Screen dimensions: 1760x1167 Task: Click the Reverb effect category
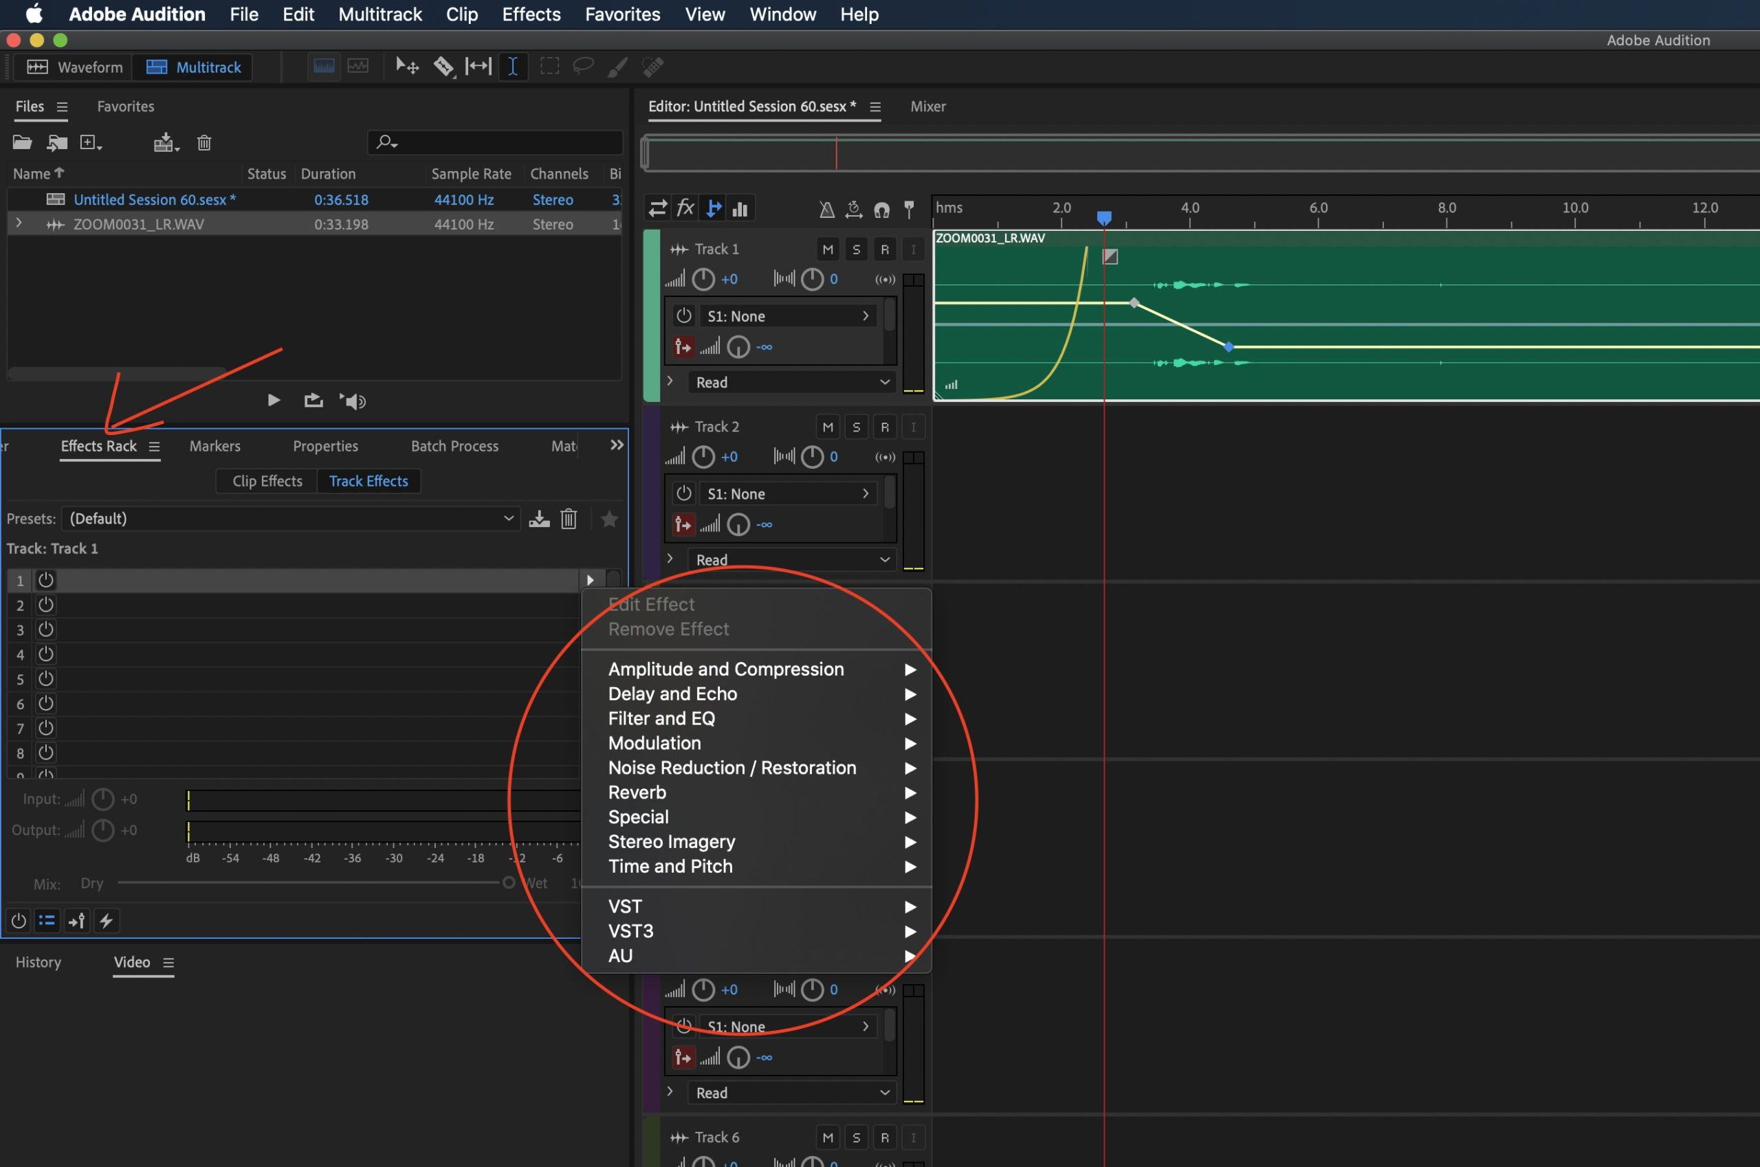(x=636, y=792)
